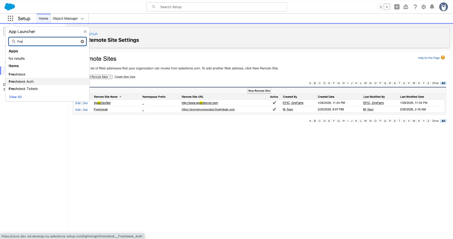
Task: Click the Salesforce cloud logo
Action: coord(10,7)
